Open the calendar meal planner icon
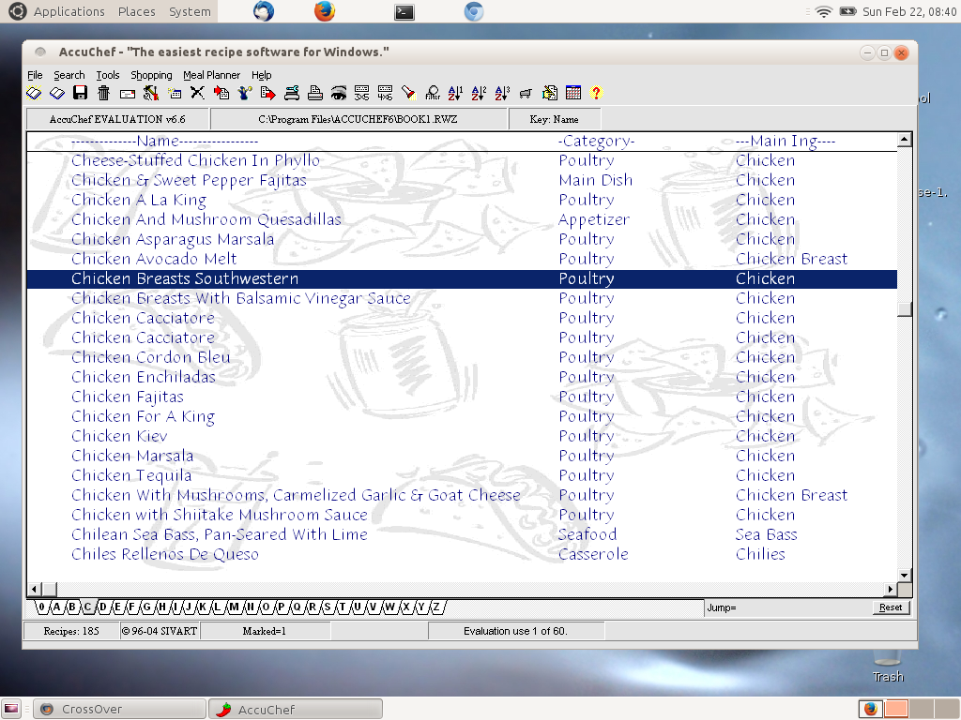 pyautogui.click(x=572, y=93)
